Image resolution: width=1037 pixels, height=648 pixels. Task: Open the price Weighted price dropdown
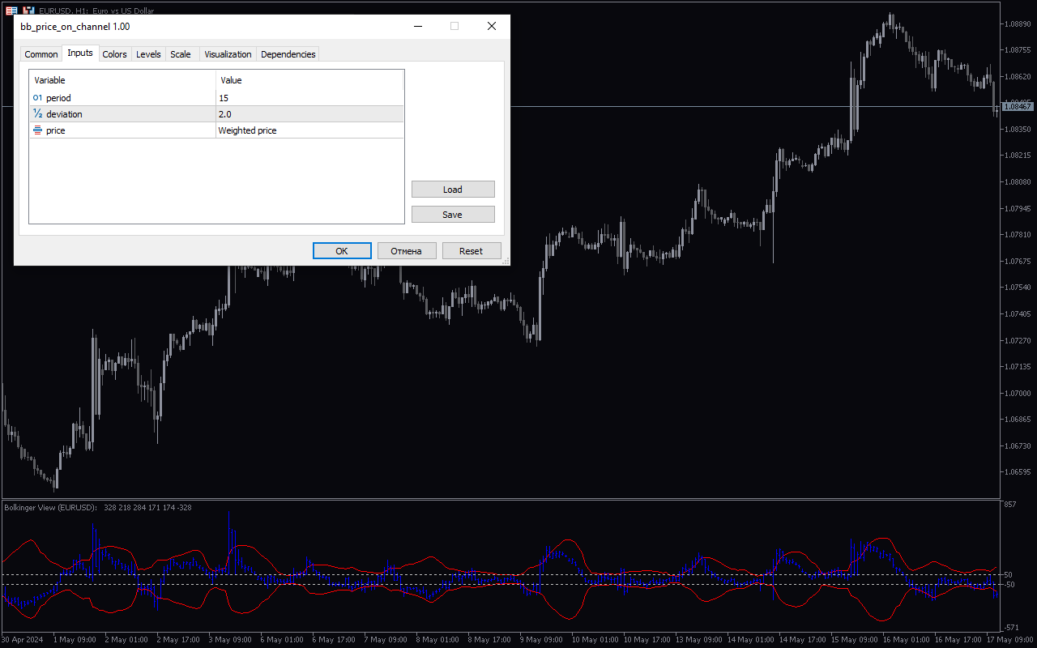coord(309,130)
